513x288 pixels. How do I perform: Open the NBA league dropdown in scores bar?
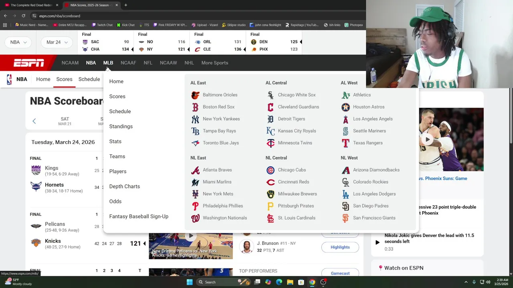(x=18, y=42)
